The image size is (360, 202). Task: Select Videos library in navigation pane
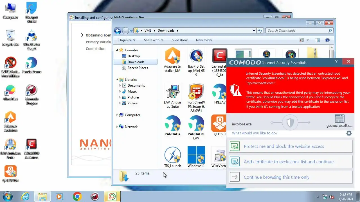click(x=132, y=103)
